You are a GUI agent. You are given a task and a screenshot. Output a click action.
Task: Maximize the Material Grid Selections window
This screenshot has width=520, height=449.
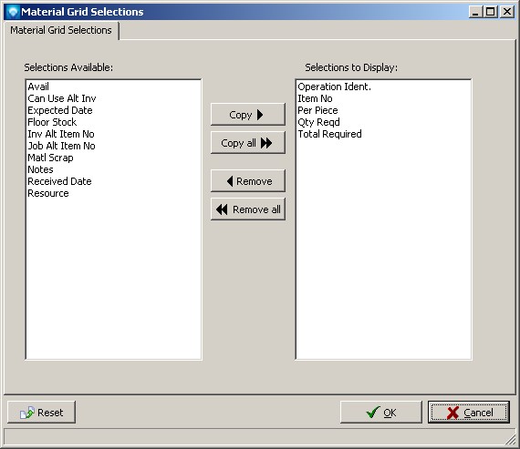point(491,12)
